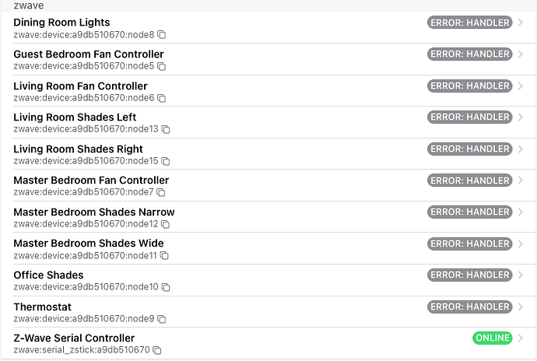Copy the Dining Room Lights UID
This screenshot has height=361, width=537.
[162, 36]
